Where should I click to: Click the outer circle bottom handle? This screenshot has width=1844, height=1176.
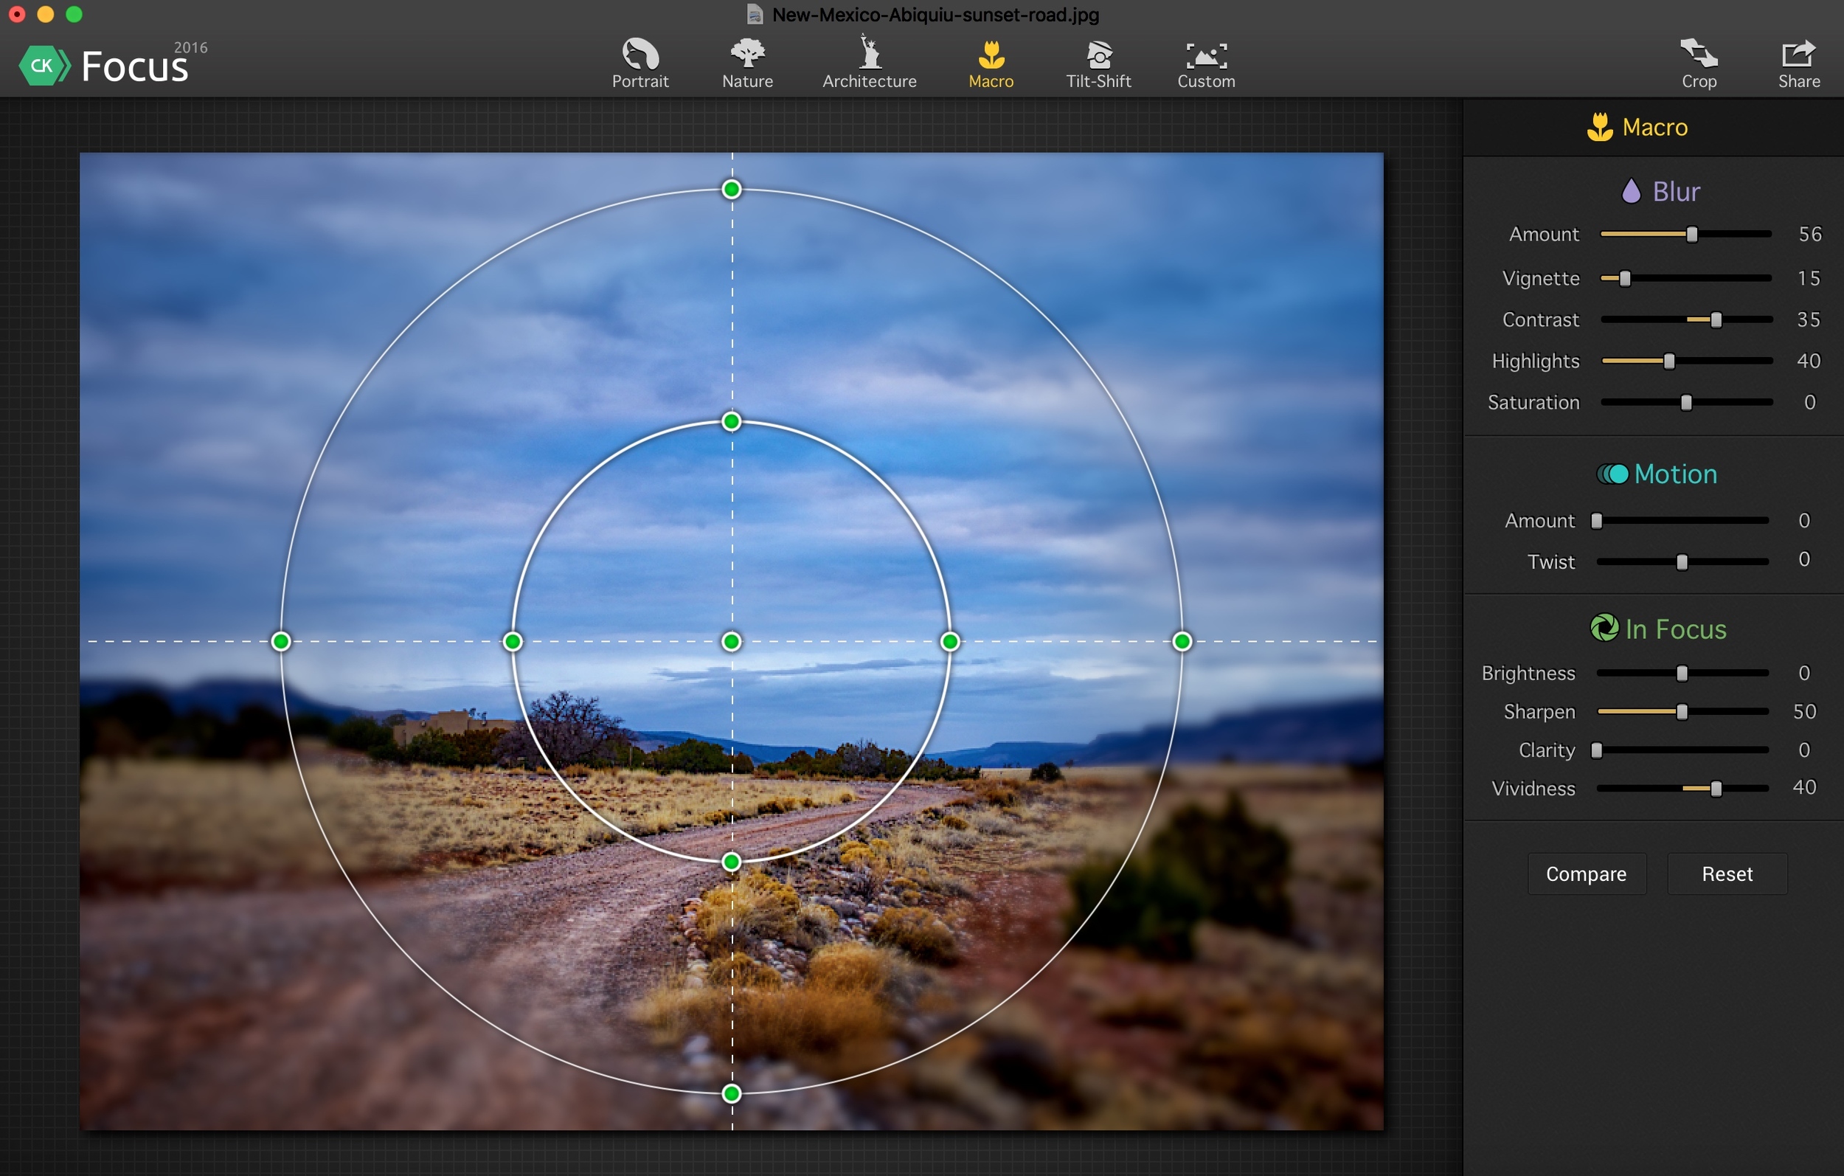[x=731, y=1093]
